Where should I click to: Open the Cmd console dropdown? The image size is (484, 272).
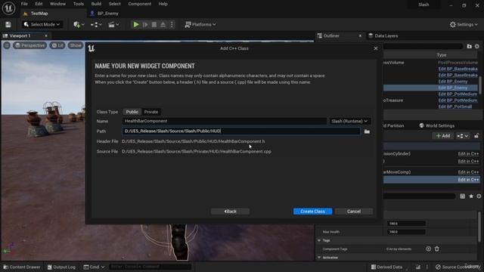point(94,267)
